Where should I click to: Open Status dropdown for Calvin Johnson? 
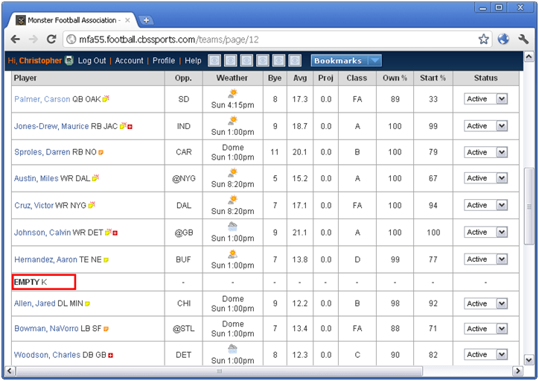[485, 233]
